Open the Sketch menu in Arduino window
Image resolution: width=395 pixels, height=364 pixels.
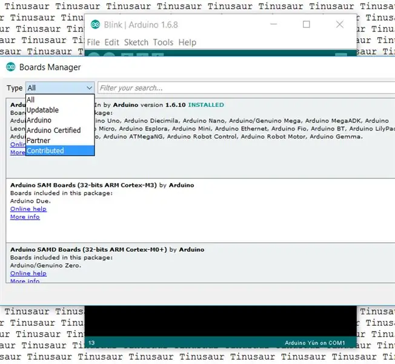coord(136,42)
